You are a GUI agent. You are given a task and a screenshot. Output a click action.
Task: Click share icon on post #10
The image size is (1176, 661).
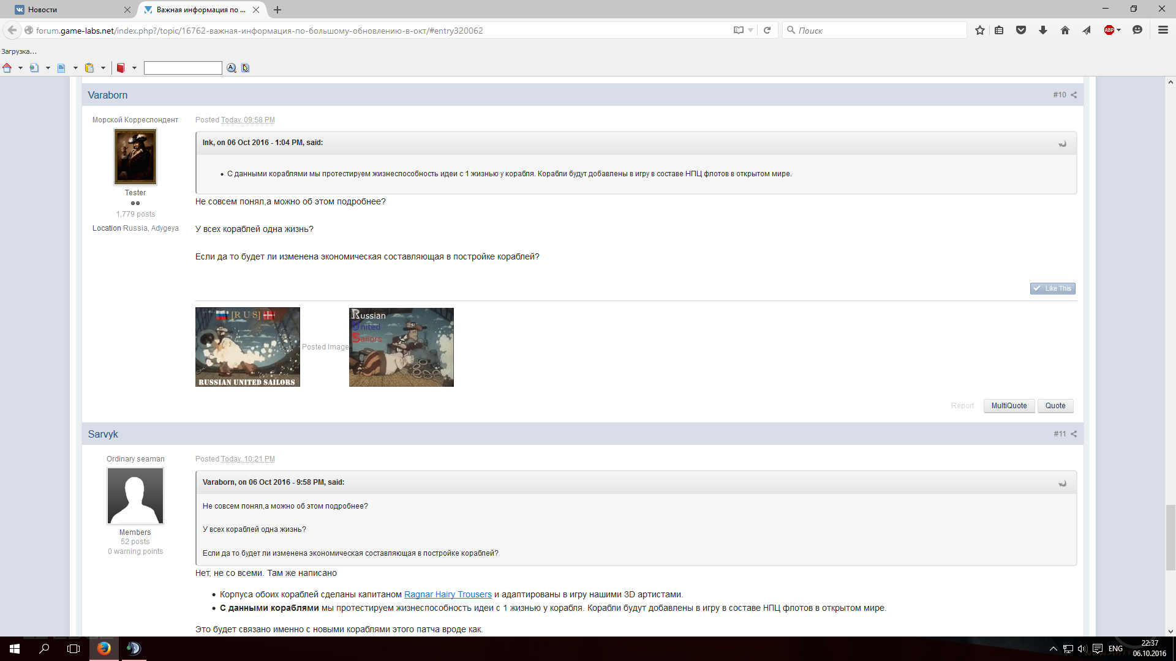tap(1074, 95)
